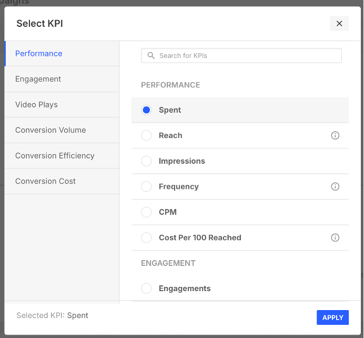Screen dimensions: 364x338
Task: Go to Video Plays category
Action: click(62, 105)
